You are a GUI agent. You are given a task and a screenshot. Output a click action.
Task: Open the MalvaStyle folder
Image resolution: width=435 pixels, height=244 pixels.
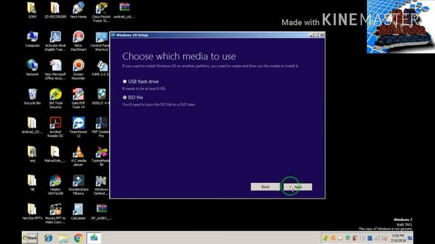(x=55, y=154)
